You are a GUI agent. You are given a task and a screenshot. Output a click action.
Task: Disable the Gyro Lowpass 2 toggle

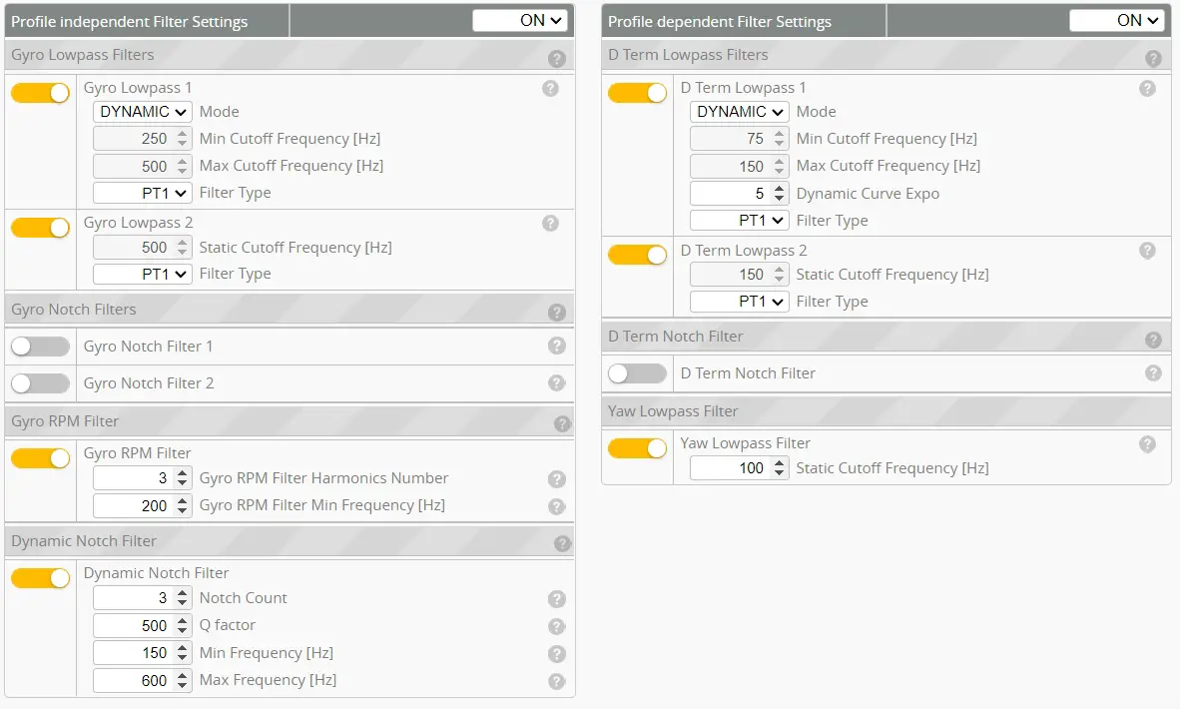41,228
